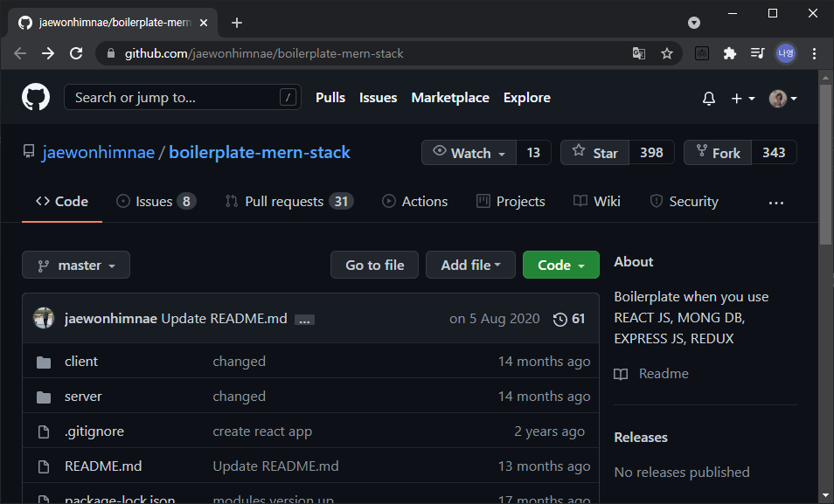Go back in browser history
The image size is (834, 504).
(20, 53)
